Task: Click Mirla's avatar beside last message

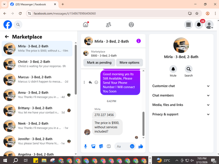Action: tap(87, 132)
